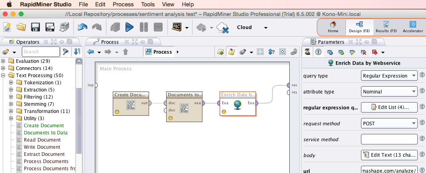Image resolution: width=426 pixels, height=173 pixels.
Task: Click the info icon next to query type
Action: 422,75
